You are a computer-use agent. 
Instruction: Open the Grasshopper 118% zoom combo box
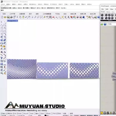[112, 24]
